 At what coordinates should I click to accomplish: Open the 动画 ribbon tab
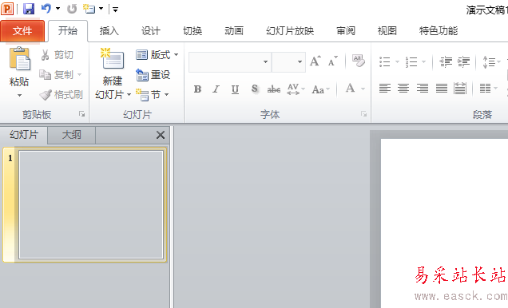pos(234,31)
